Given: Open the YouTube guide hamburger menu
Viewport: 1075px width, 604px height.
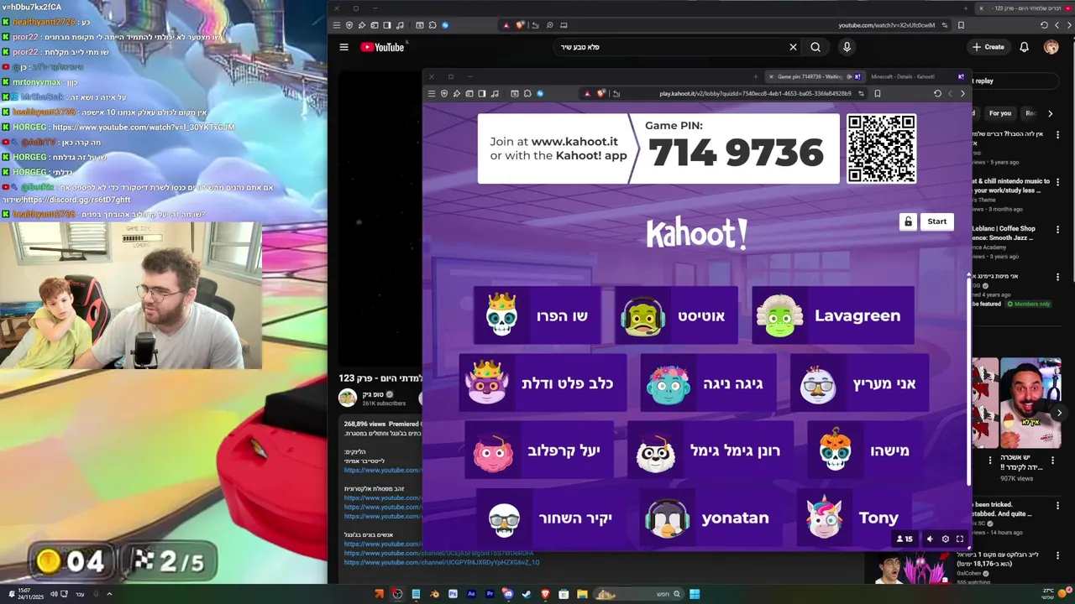Looking at the screenshot, I should 343,47.
